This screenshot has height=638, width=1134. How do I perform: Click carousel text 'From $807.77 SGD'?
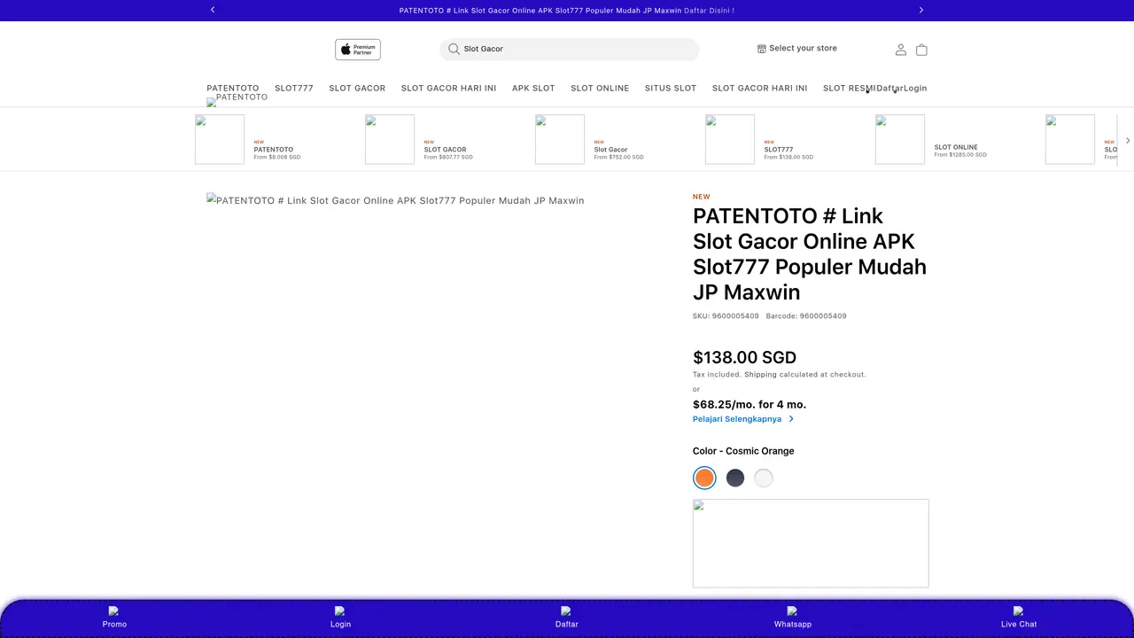point(448,157)
